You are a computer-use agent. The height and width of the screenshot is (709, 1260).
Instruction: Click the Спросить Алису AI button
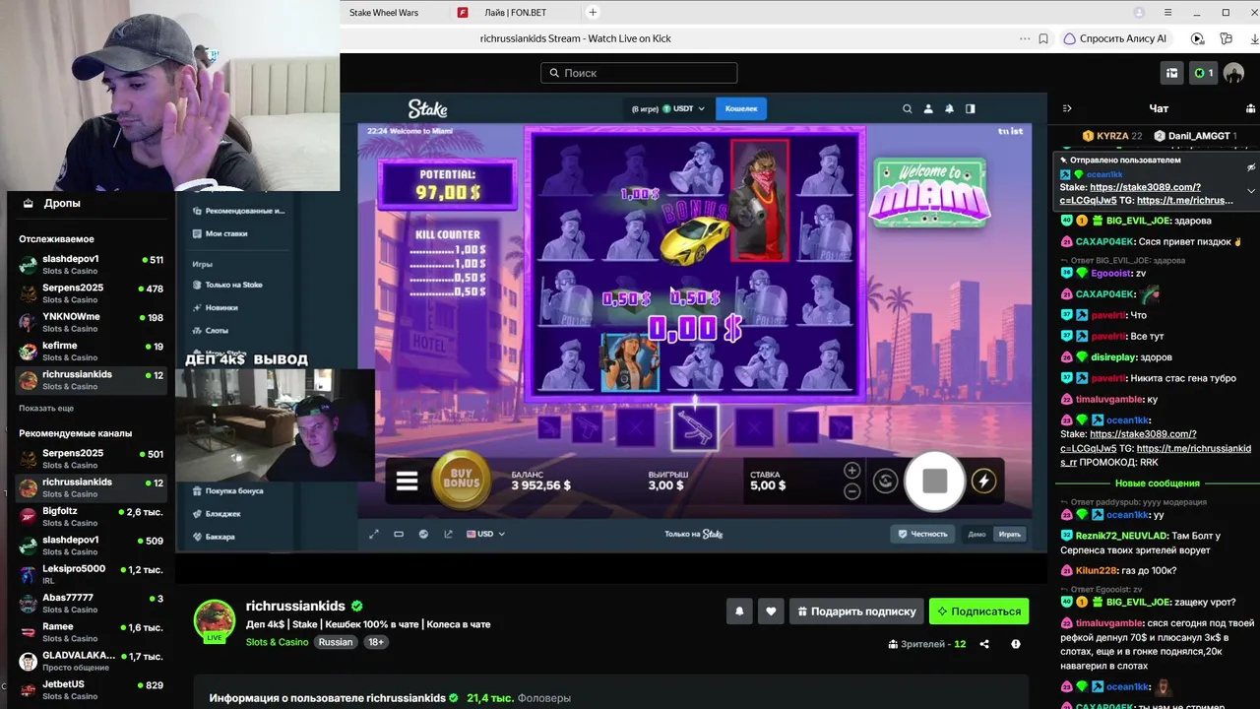coord(1115,38)
